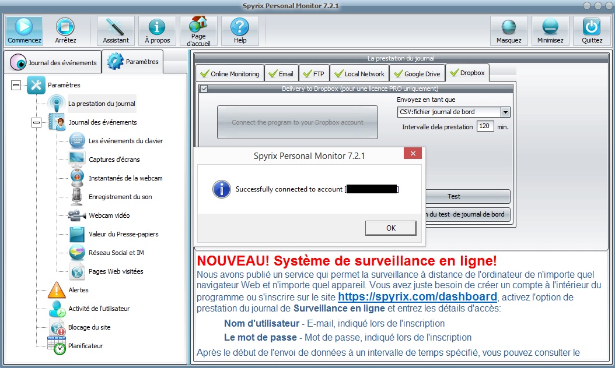The width and height of the screenshot is (615, 368).
Task: Open the Online Monitoring tab
Action: [x=230, y=73]
